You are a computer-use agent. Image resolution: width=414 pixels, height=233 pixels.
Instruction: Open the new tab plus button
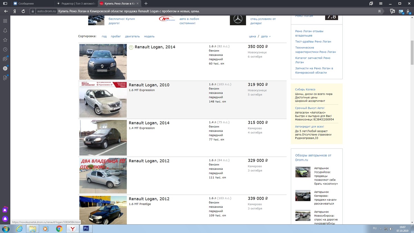(x=146, y=3)
